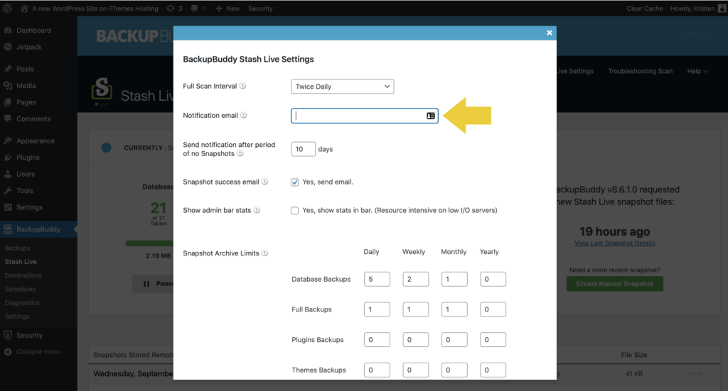Edit Plugins Backups Yearly limit field
Screen dimensions: 728x391
tap(493, 340)
